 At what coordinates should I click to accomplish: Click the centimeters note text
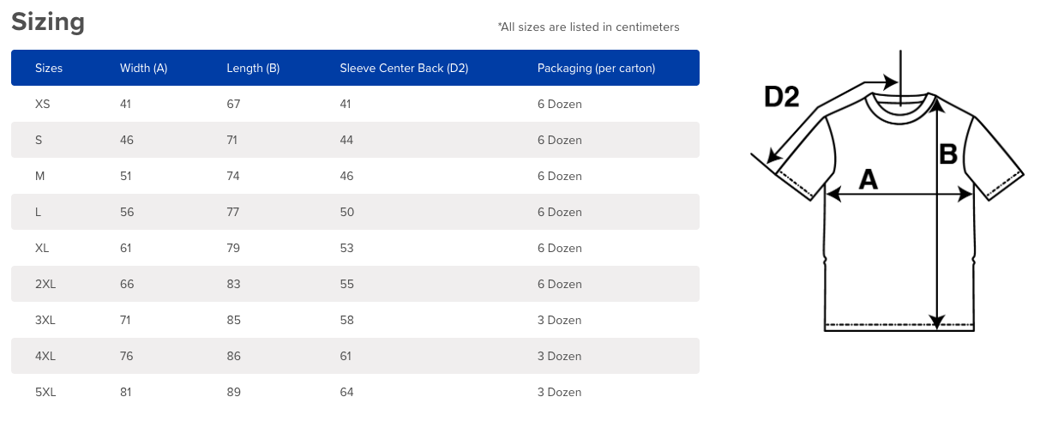pyautogui.click(x=588, y=27)
